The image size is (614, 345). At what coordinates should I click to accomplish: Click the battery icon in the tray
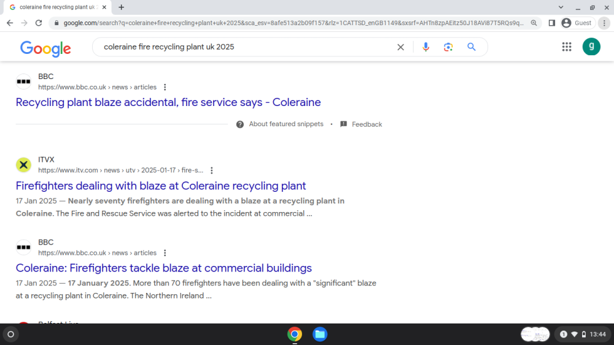(x=584, y=334)
